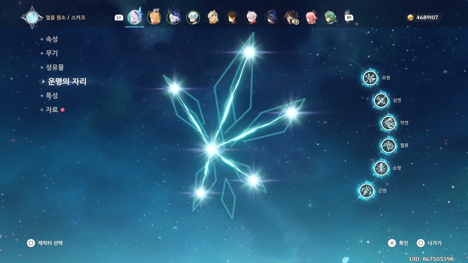This screenshot has height=263, width=468.
Task: Switch to the green-haired character portrait
Action: click(x=330, y=17)
